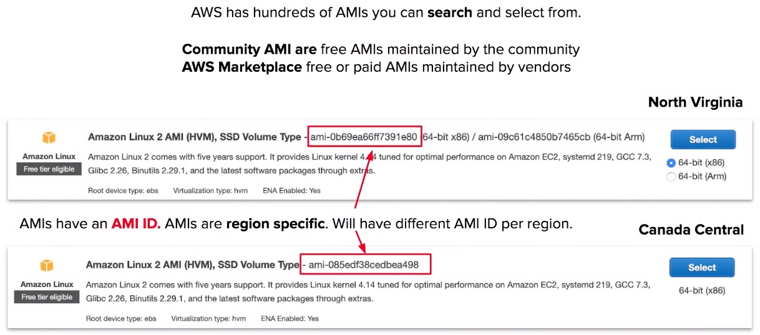Click Select button for Canada Central AMI
760x335 pixels.
702,268
